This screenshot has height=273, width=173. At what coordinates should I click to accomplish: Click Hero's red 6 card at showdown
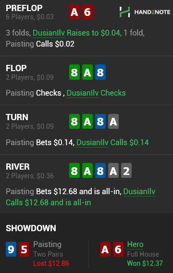(x=118, y=249)
